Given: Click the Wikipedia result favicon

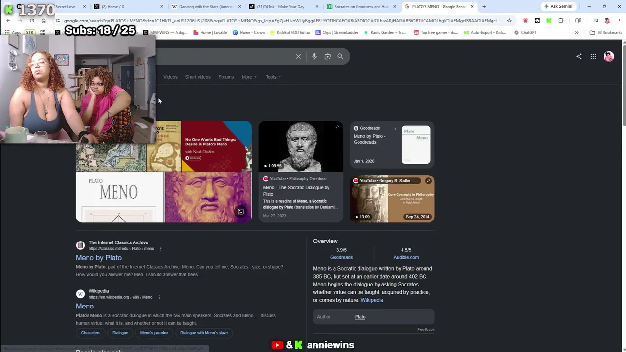Looking at the screenshot, I should point(80,294).
